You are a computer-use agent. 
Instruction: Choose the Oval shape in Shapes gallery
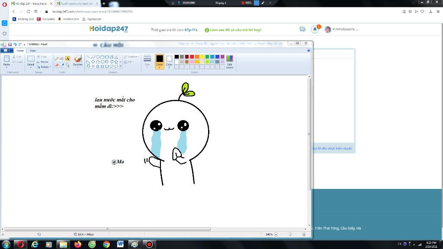tap(98, 57)
